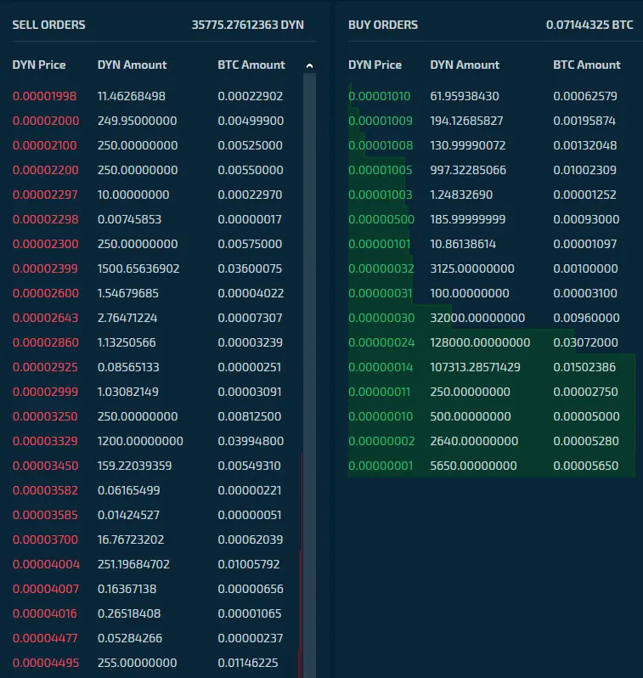The width and height of the screenshot is (643, 678).
Task: Click DYN amount 107313.28571429
Action: (x=475, y=367)
